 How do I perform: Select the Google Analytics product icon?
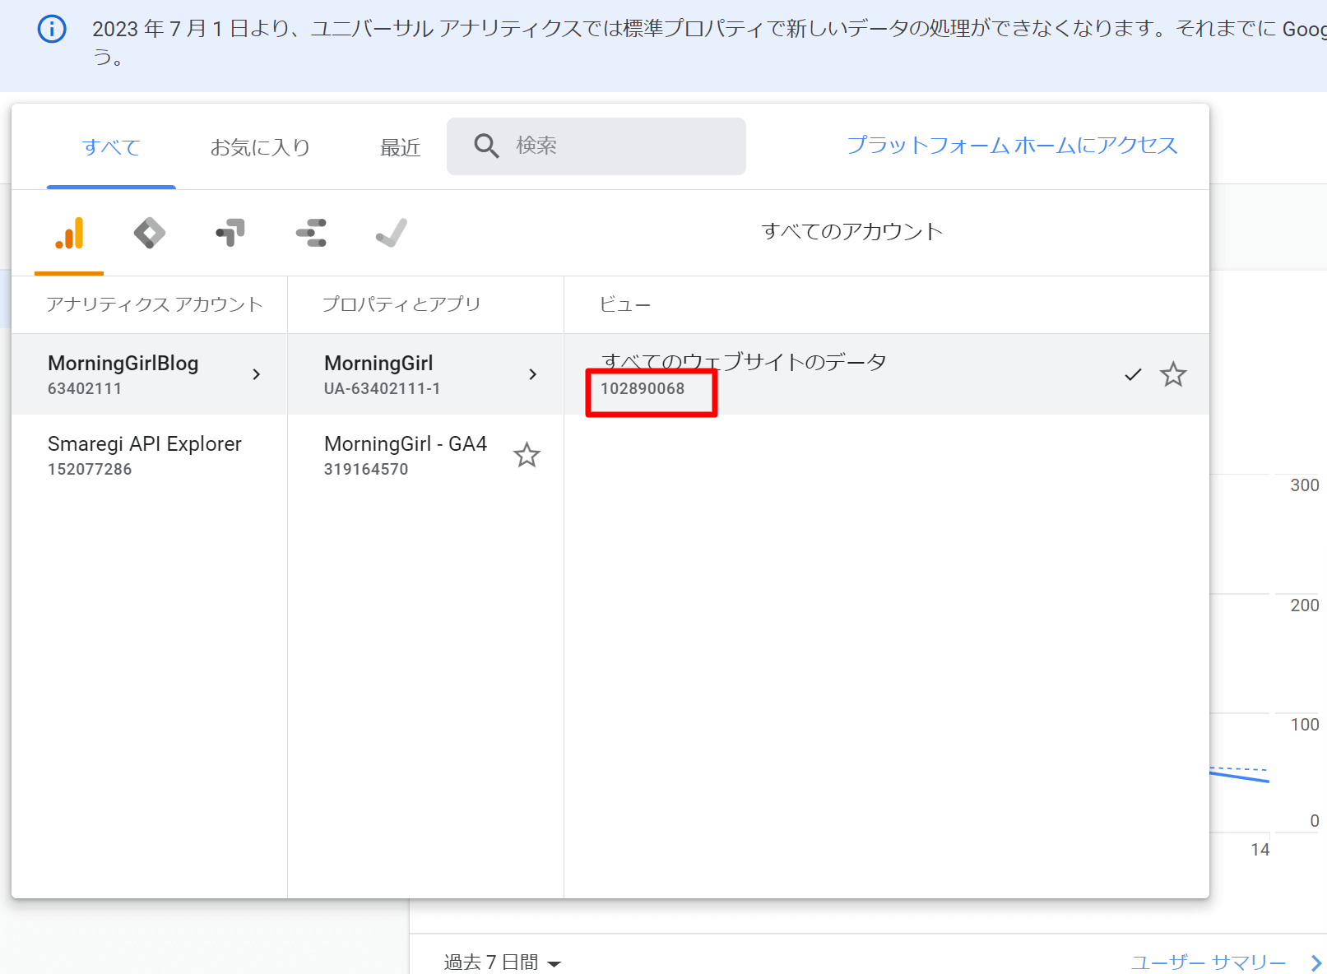[70, 233]
